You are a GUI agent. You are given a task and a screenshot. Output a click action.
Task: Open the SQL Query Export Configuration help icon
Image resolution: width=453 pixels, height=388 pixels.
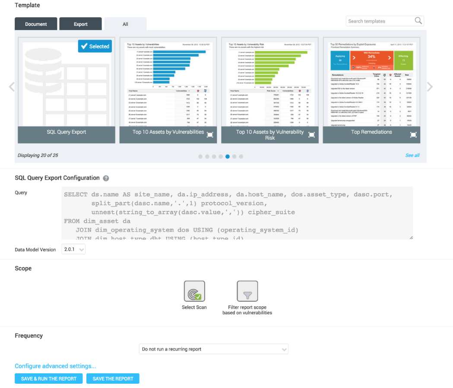106,178
